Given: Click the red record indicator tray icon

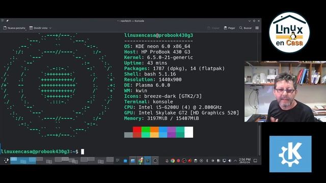Looking at the screenshot, I should pos(178,161).
